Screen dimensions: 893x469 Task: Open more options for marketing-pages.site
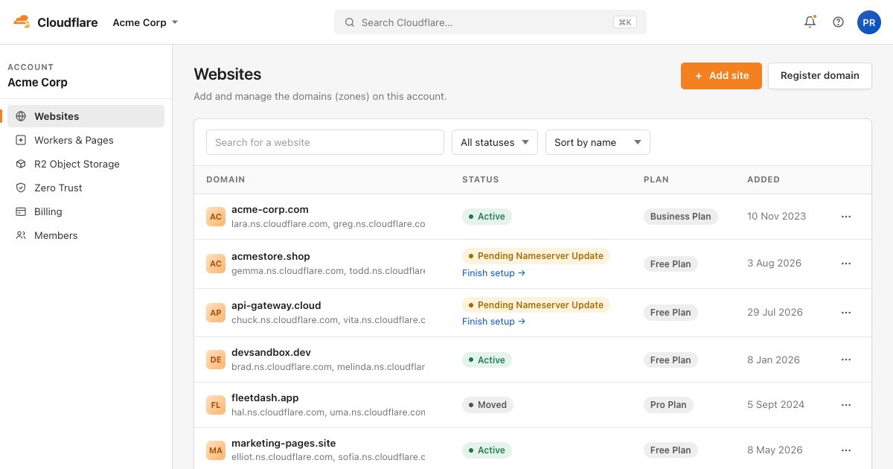pos(846,450)
